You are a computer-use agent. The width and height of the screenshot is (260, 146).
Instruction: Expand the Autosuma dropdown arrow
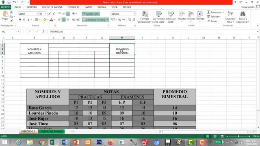click(x=224, y=12)
